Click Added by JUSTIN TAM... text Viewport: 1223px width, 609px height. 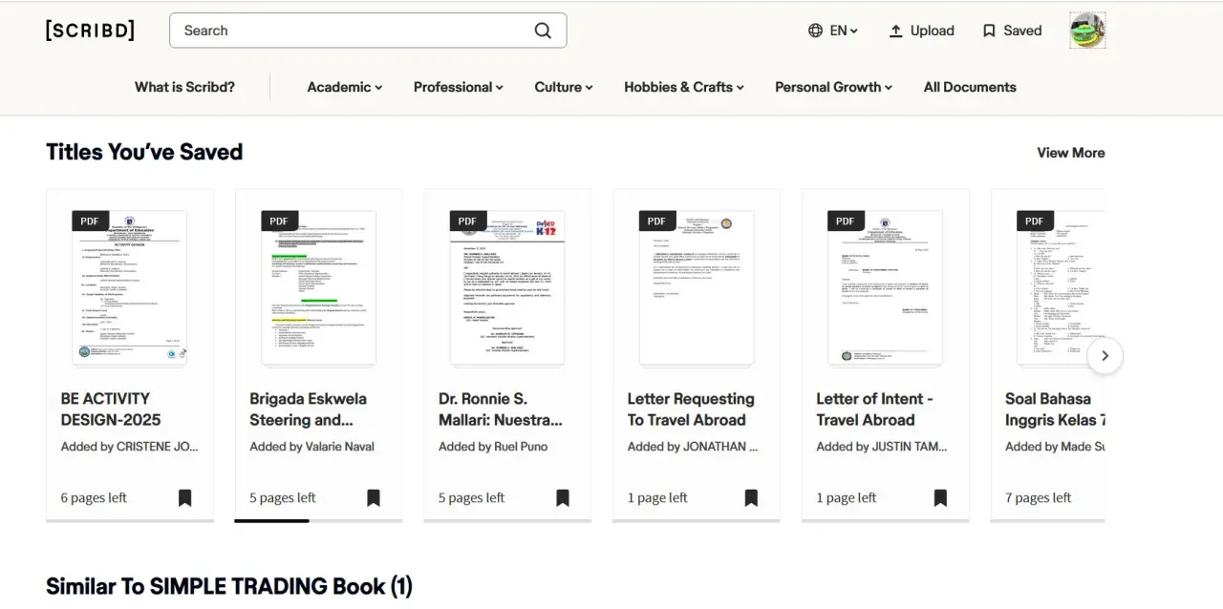pyautogui.click(x=882, y=446)
